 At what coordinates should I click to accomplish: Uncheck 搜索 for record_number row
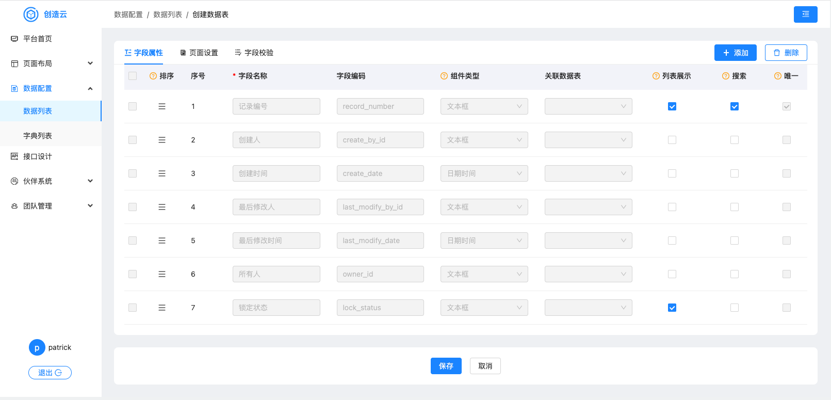(735, 106)
